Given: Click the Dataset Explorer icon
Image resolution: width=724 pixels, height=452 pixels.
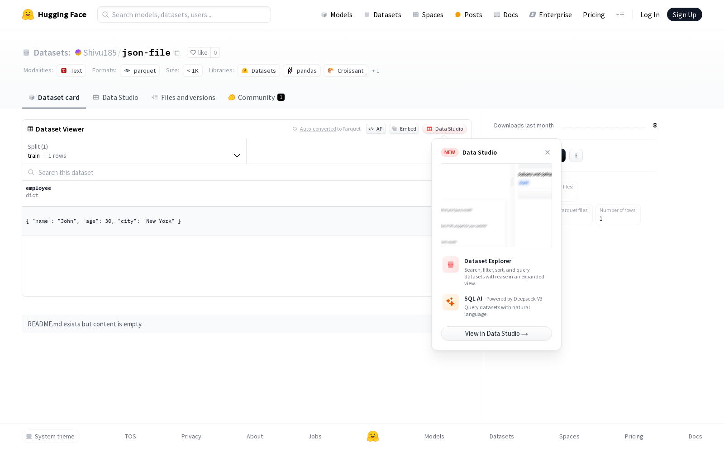Looking at the screenshot, I should [451, 265].
